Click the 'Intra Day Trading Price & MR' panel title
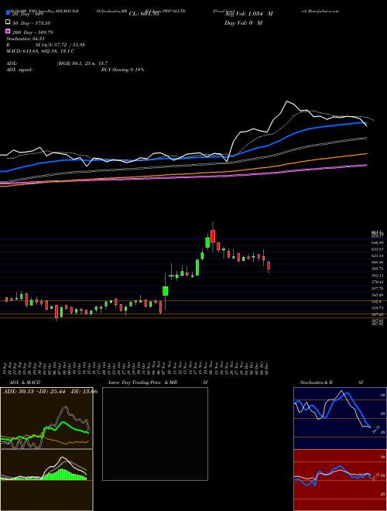Image resolution: width=387 pixels, height=511 pixels. coord(142,382)
